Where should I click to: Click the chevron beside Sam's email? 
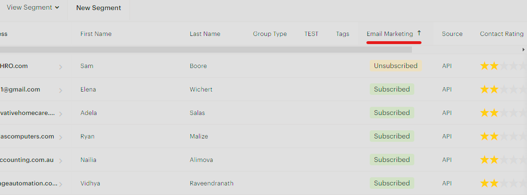pos(60,67)
